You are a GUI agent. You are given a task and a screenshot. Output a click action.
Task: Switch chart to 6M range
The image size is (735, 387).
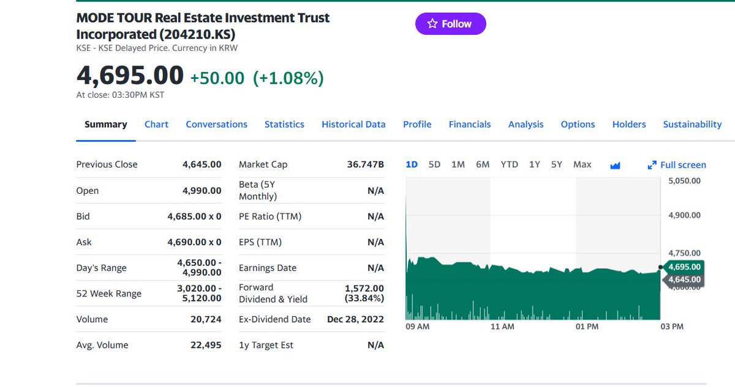coord(483,164)
